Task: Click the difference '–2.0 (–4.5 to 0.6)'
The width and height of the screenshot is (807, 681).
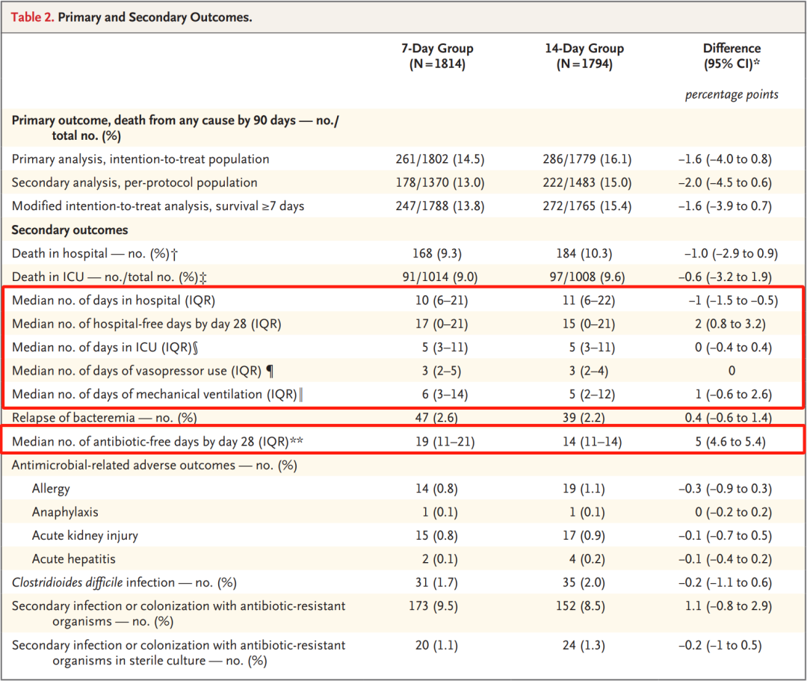Action: tap(725, 182)
